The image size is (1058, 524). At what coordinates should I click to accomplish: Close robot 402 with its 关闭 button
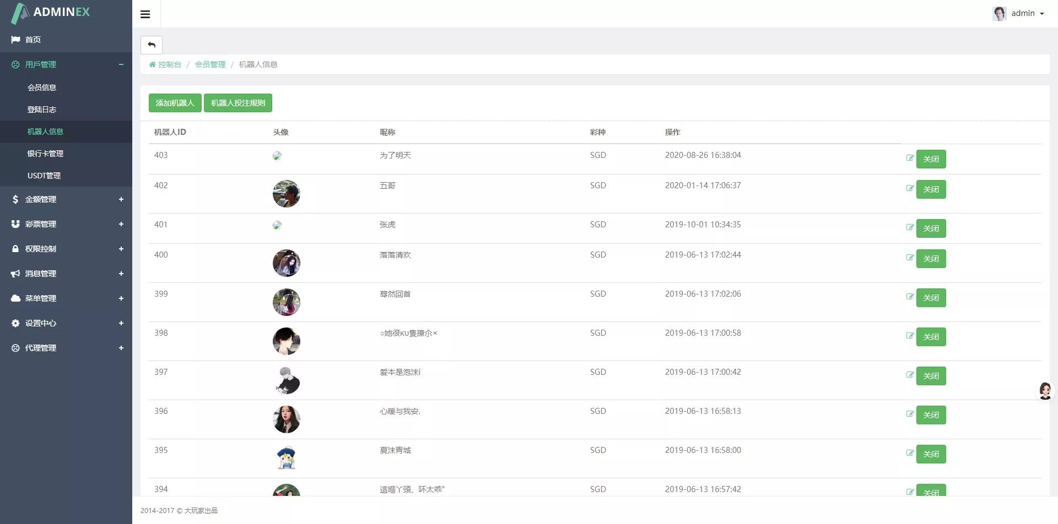931,189
